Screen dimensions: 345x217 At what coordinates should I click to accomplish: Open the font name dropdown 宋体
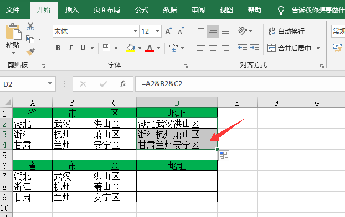click(x=135, y=31)
